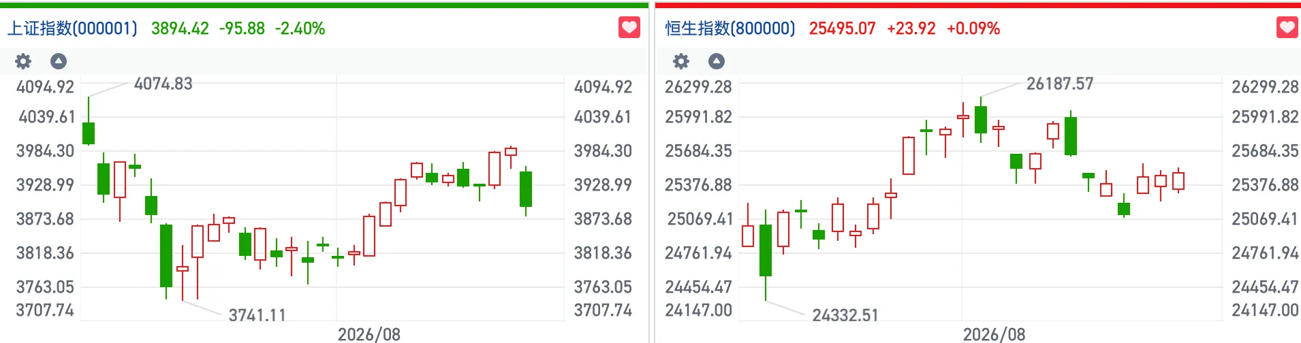Image resolution: width=1301 pixels, height=343 pixels.
Task: Open settings gear for 上证指数 chart
Action: [x=23, y=61]
